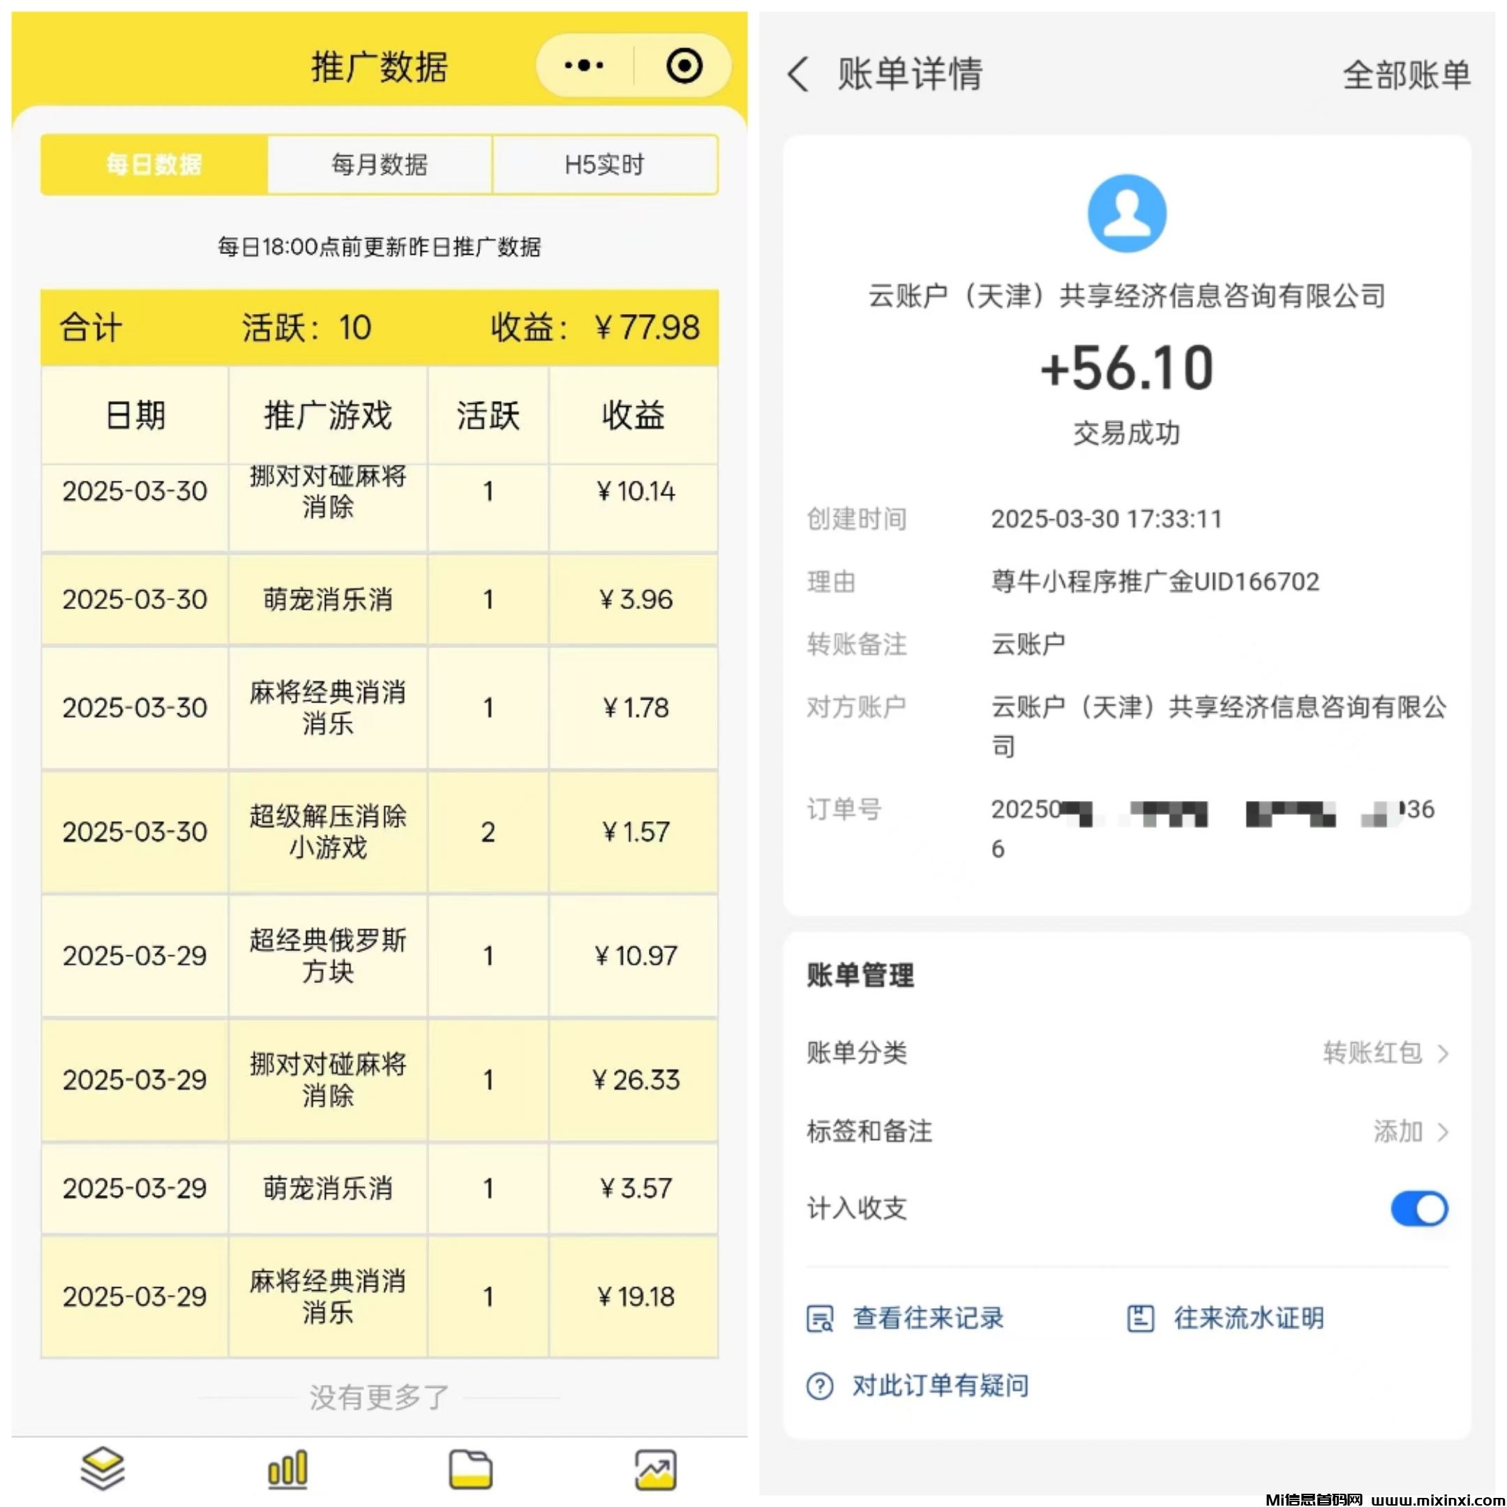Expand 账单分类 转账红包 chevron

pyautogui.click(x=1442, y=1054)
